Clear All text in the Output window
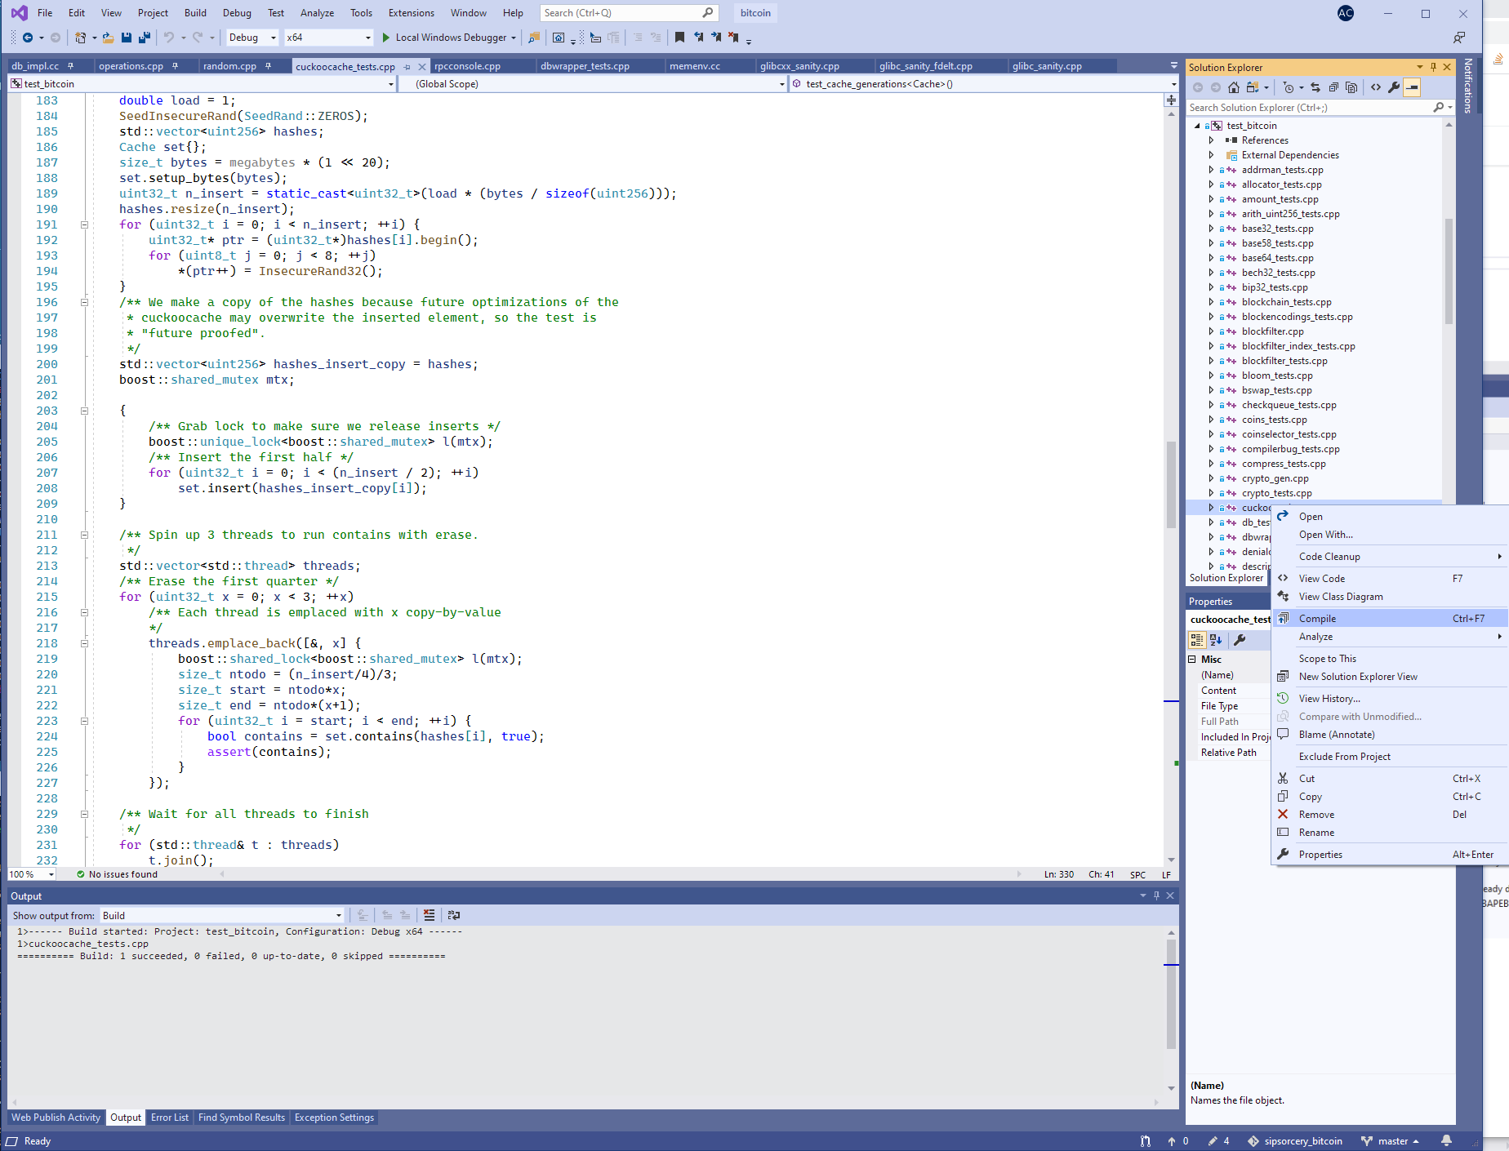1509x1151 pixels. 430,915
